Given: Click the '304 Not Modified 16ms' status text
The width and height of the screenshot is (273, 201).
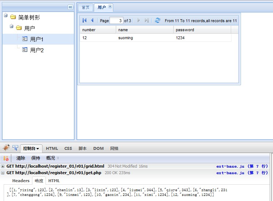Looking at the screenshot, I should tap(127, 166).
